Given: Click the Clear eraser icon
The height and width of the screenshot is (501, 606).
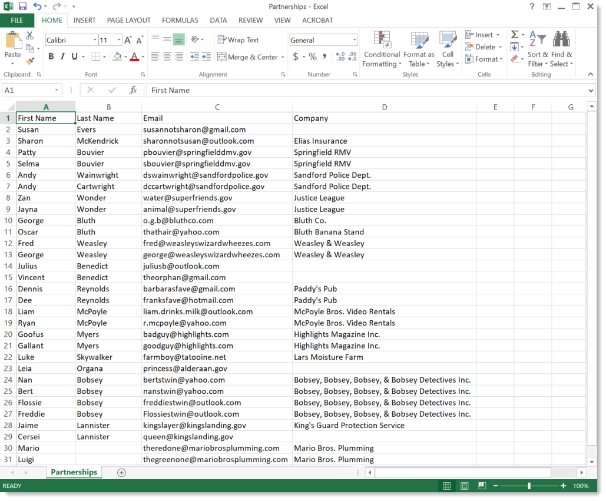Looking at the screenshot, I should (x=514, y=59).
